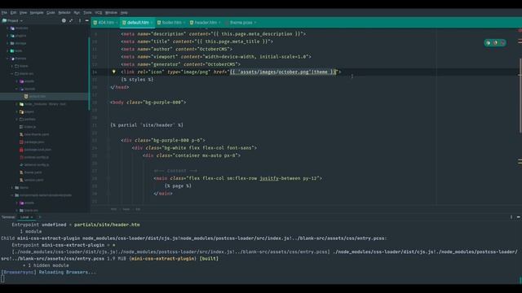Click the themes folder icon
Image resolution: width=522 pixels, height=293 pixels.
[13, 59]
